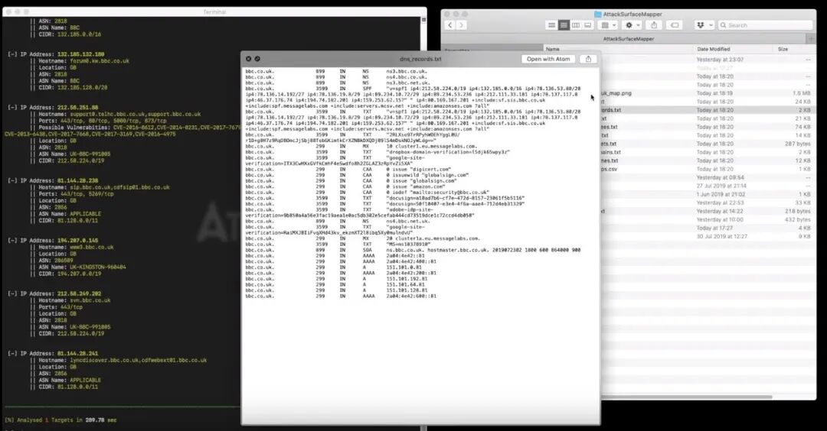Screen dimensions: 827x431
Task: Switch Finder to icon view
Action: pyautogui.click(x=551, y=25)
